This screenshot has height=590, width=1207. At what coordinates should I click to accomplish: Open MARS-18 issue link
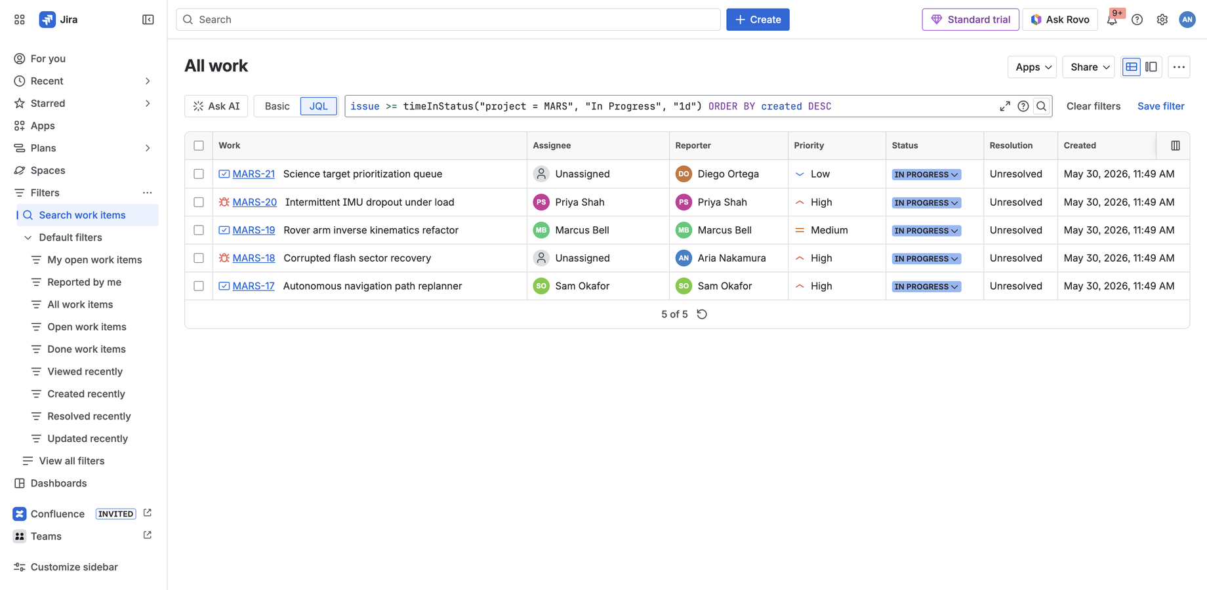[254, 258]
